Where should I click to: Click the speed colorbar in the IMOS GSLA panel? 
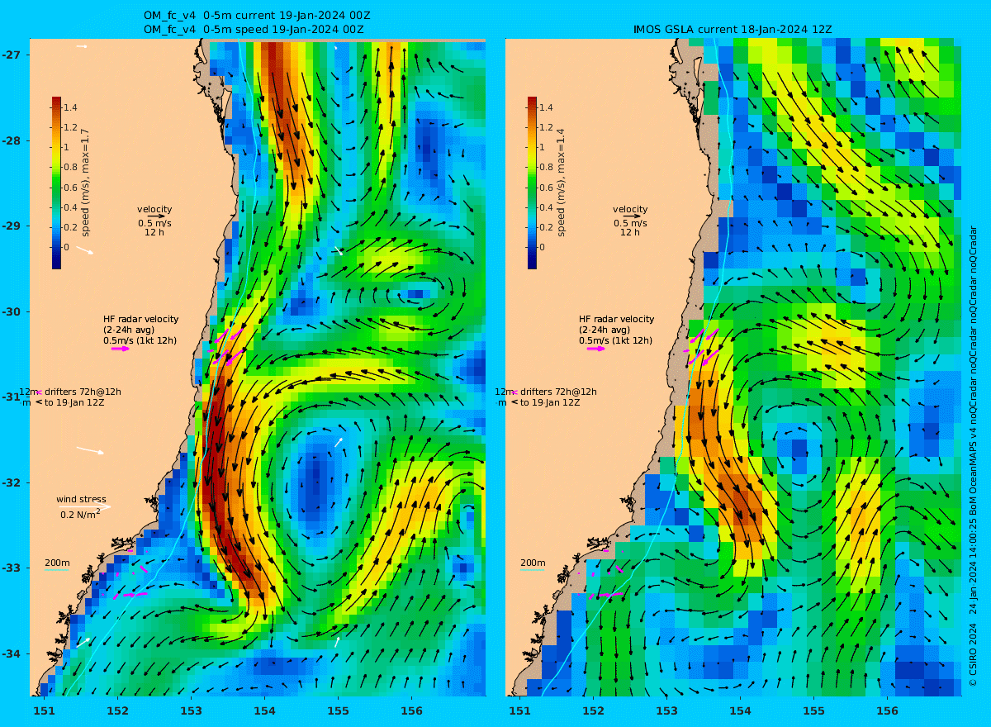532,183
